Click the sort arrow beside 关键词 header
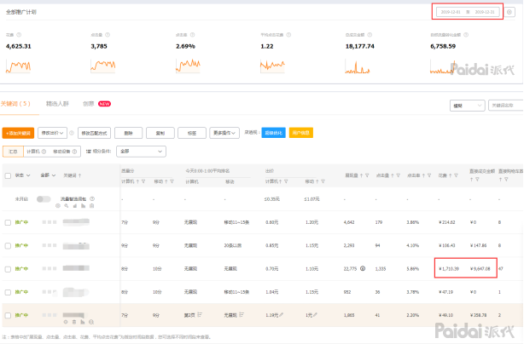Viewport: 524px width, 344px height. click(80, 175)
